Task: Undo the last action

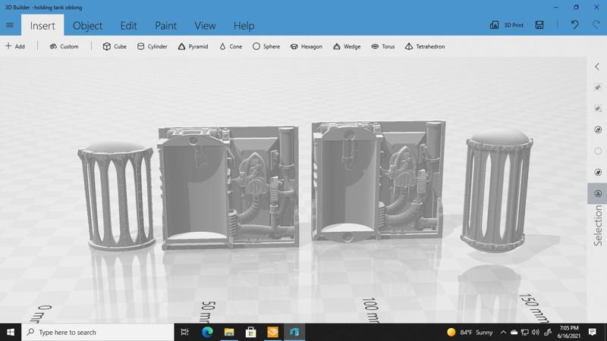Action: pos(575,25)
